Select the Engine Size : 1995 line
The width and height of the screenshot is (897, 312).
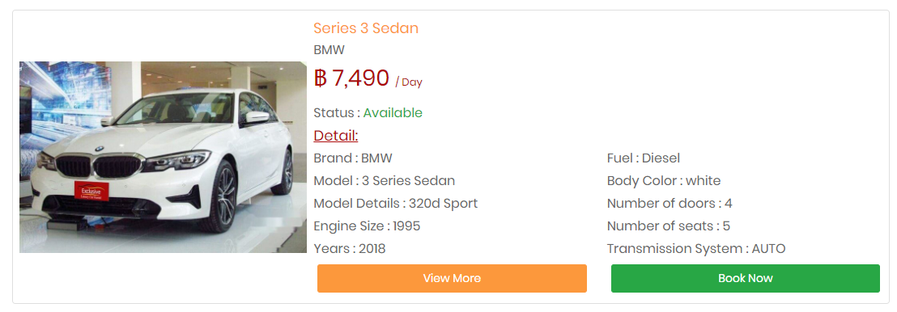pyautogui.click(x=367, y=226)
